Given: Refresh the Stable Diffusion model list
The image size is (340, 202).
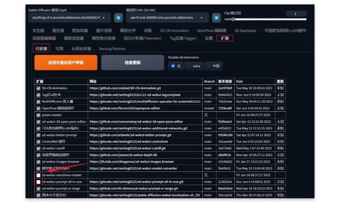Looking at the screenshot, I should (x=118, y=18).
